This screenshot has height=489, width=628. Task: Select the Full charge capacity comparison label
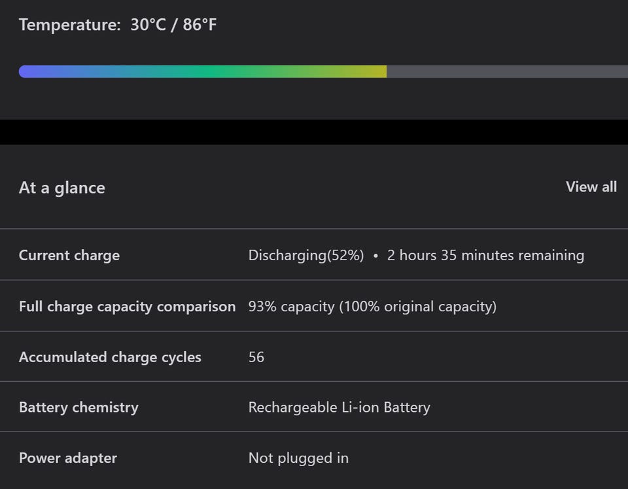(127, 306)
